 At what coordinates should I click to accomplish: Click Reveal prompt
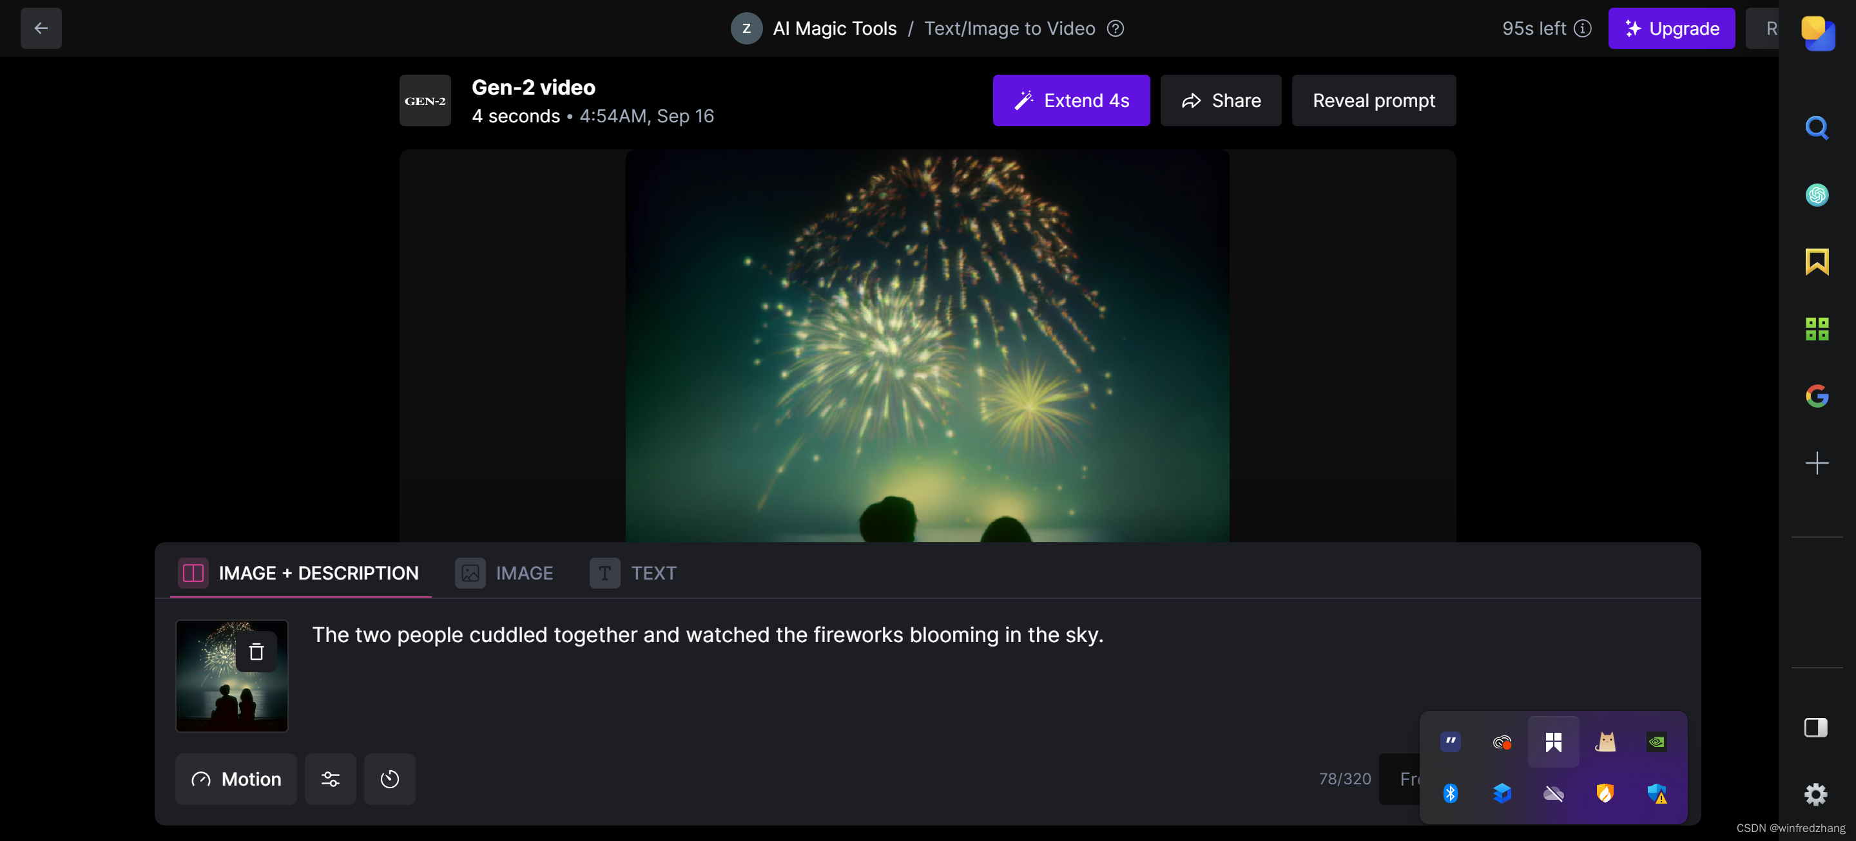click(1374, 101)
